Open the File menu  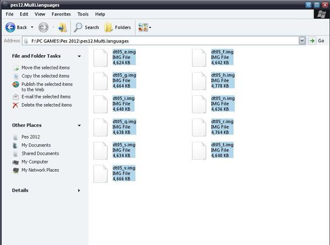pyautogui.click(x=9, y=14)
